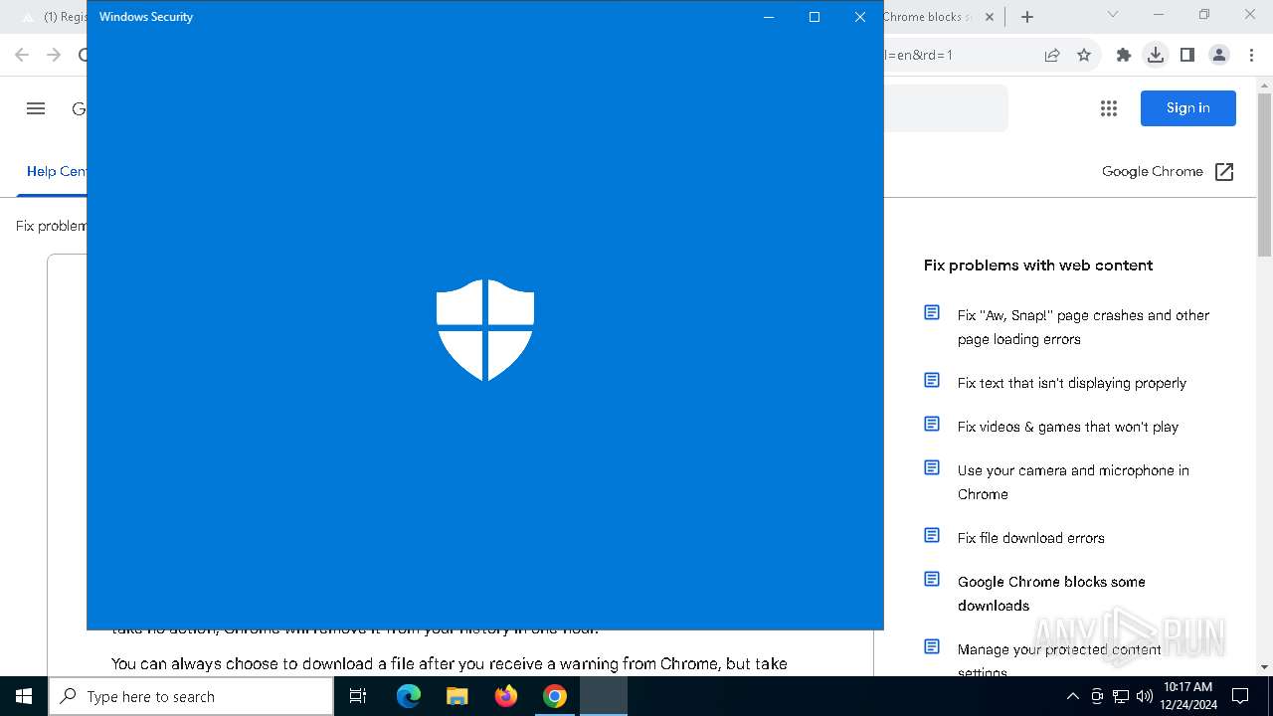Toggle Chrome side panel icon

pyautogui.click(x=1187, y=55)
